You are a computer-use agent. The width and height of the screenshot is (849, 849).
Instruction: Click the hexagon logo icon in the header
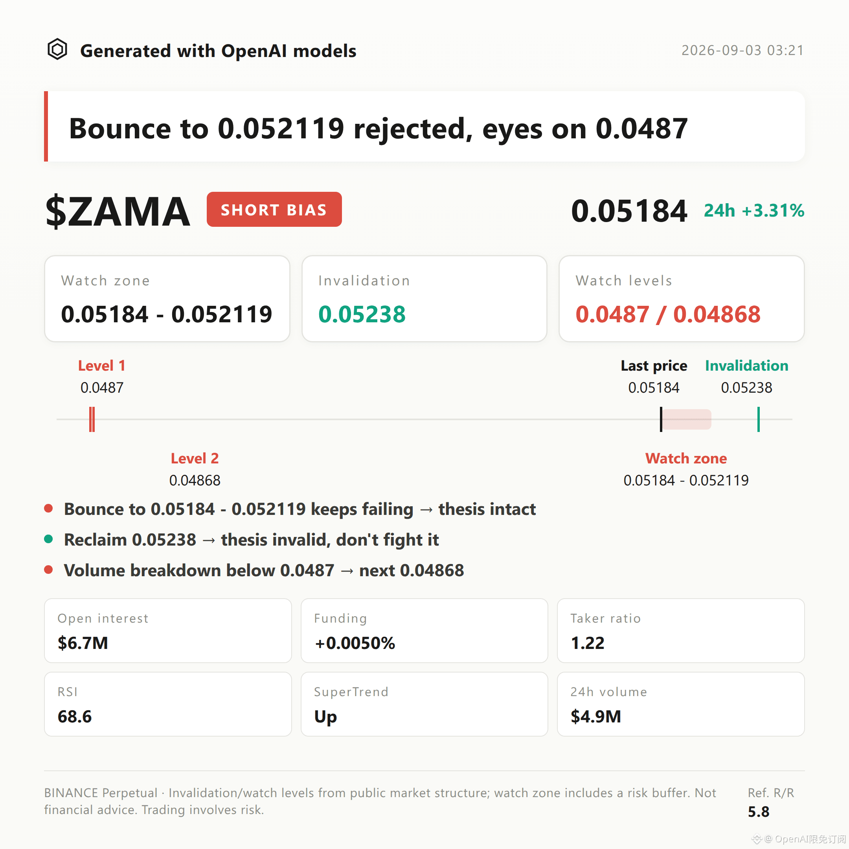(x=57, y=49)
